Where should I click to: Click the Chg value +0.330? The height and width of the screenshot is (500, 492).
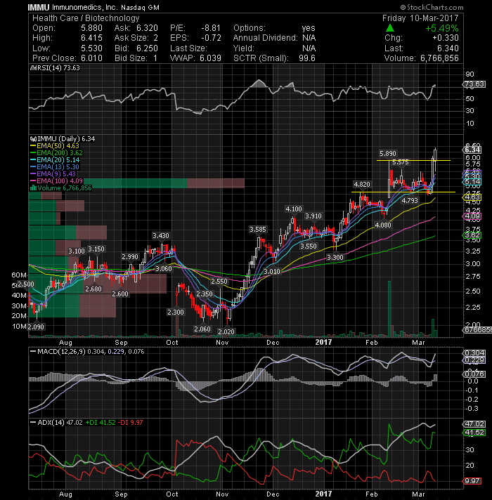446,38
